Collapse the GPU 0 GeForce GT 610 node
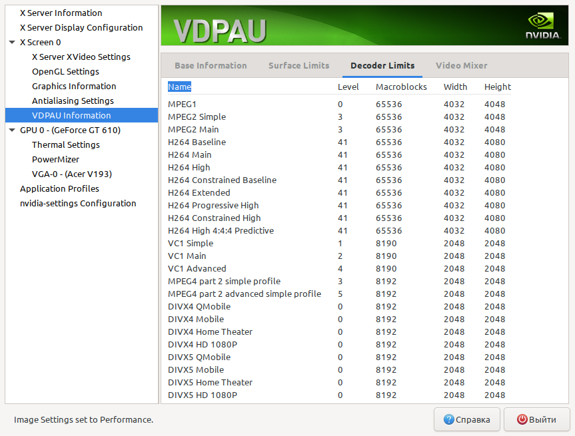Screen dimensions: 575x436 tap(12, 130)
